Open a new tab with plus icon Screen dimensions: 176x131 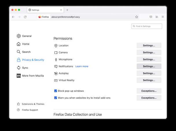[67, 10]
